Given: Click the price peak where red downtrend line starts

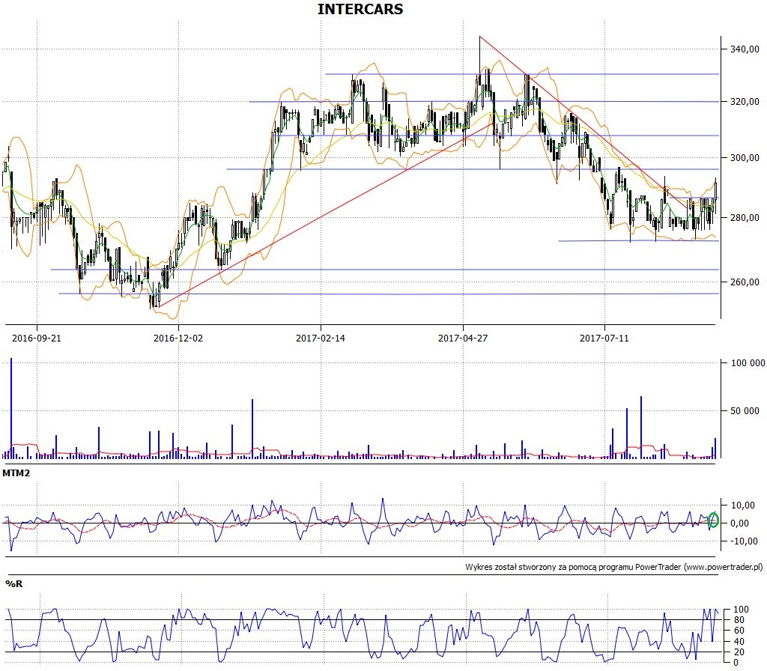Looking at the screenshot, I should pyautogui.click(x=479, y=37).
